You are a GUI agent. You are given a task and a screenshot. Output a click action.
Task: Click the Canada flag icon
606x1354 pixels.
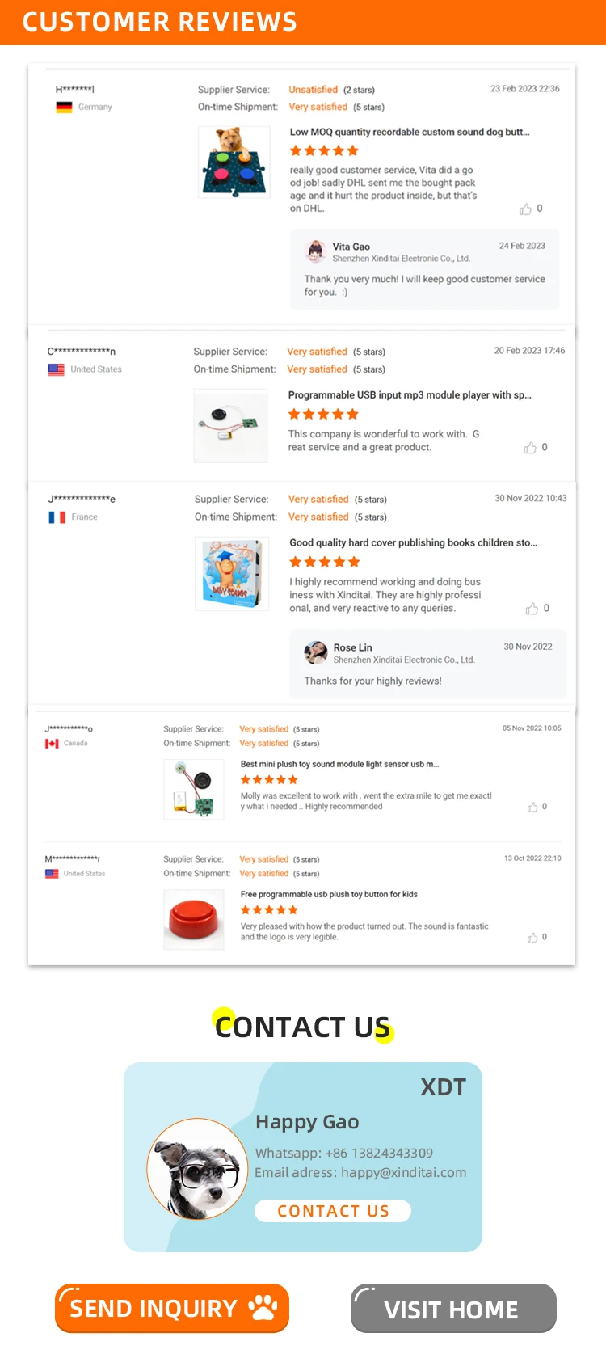tap(52, 744)
